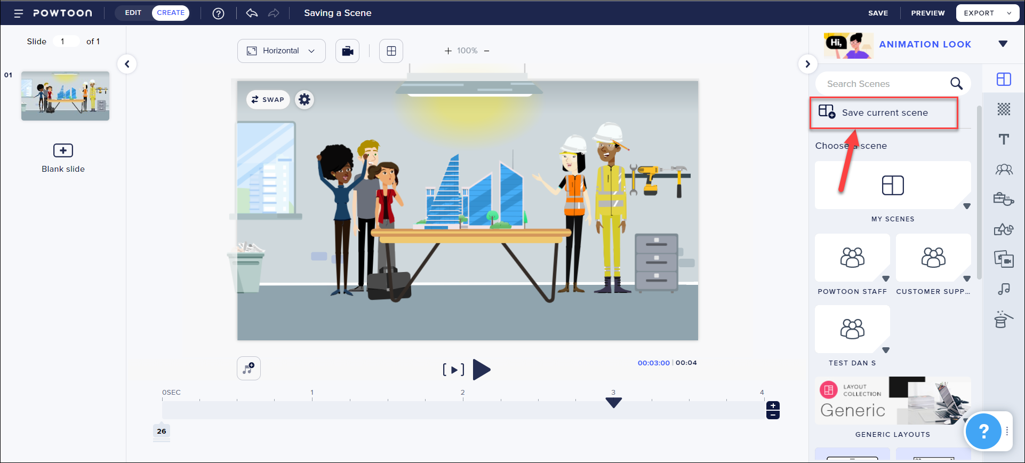Viewport: 1025px width, 463px height.
Task: Click the slide number field
Action: click(x=66, y=41)
